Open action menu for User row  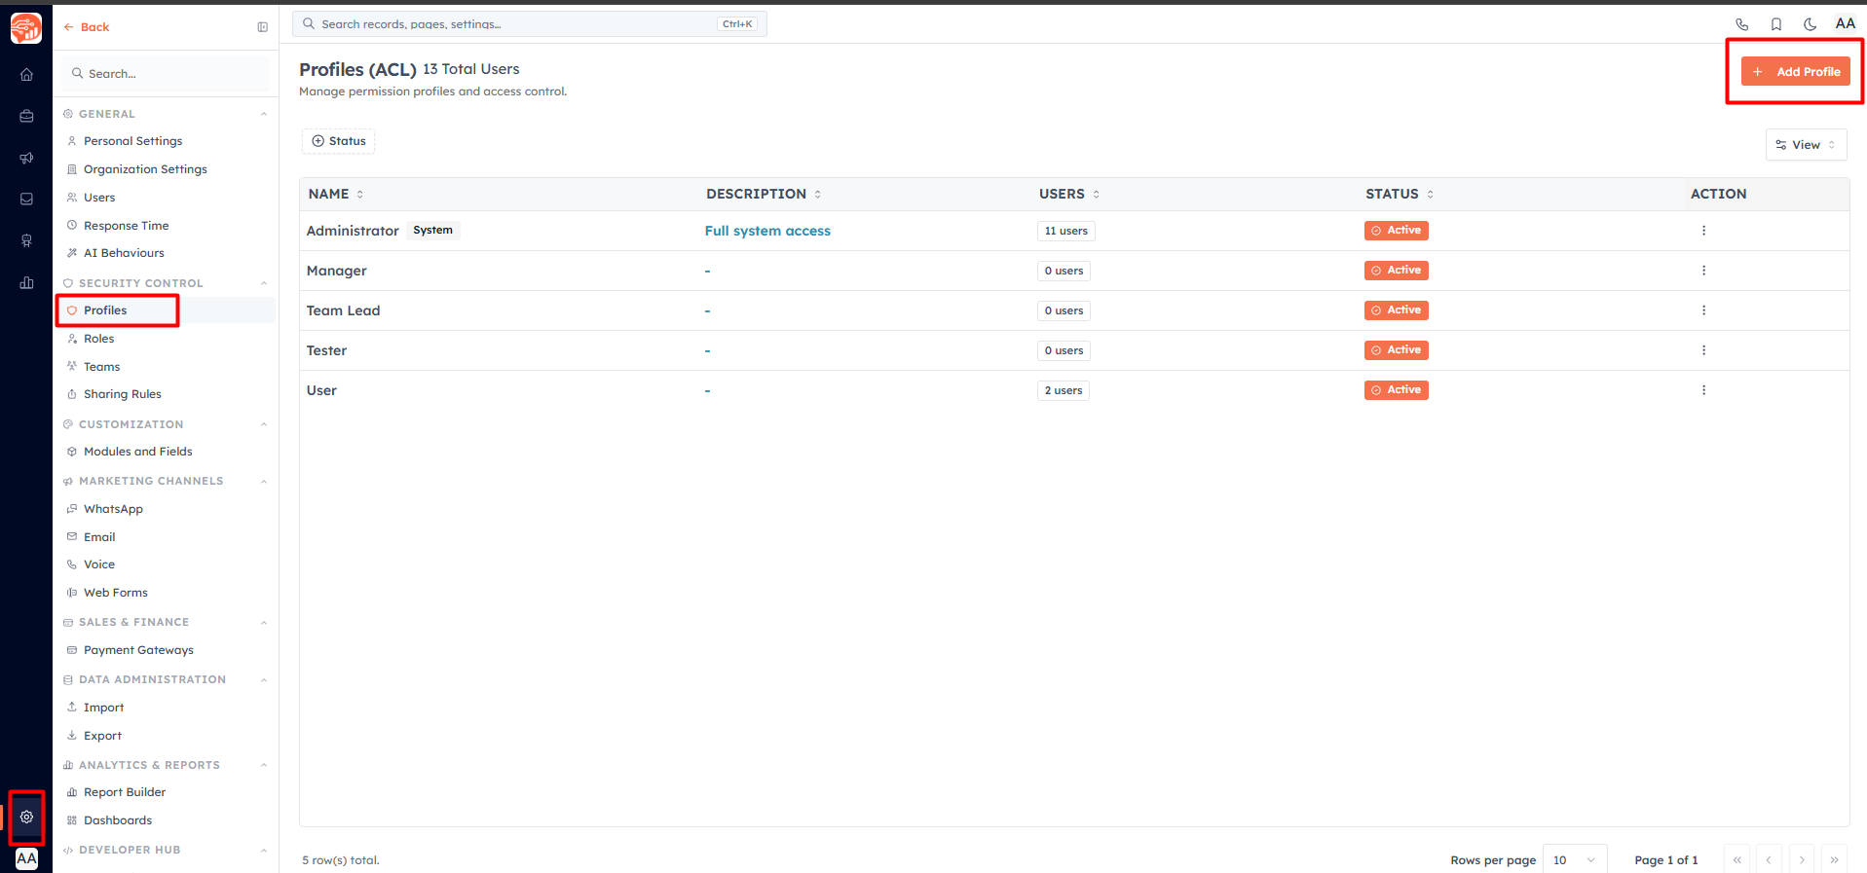pos(1703,390)
